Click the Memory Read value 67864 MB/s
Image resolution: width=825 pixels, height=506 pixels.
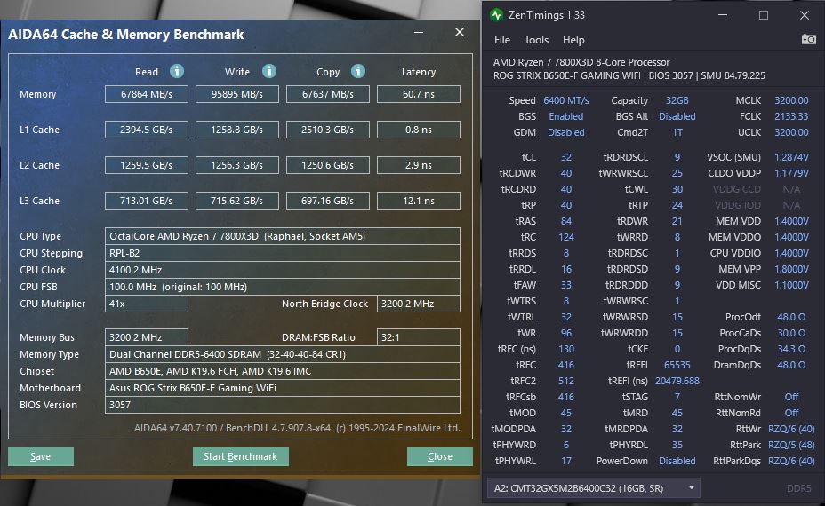pyautogui.click(x=147, y=95)
